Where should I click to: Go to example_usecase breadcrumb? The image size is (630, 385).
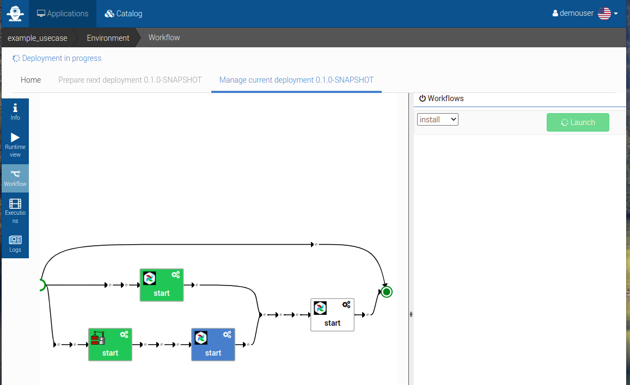[38, 38]
